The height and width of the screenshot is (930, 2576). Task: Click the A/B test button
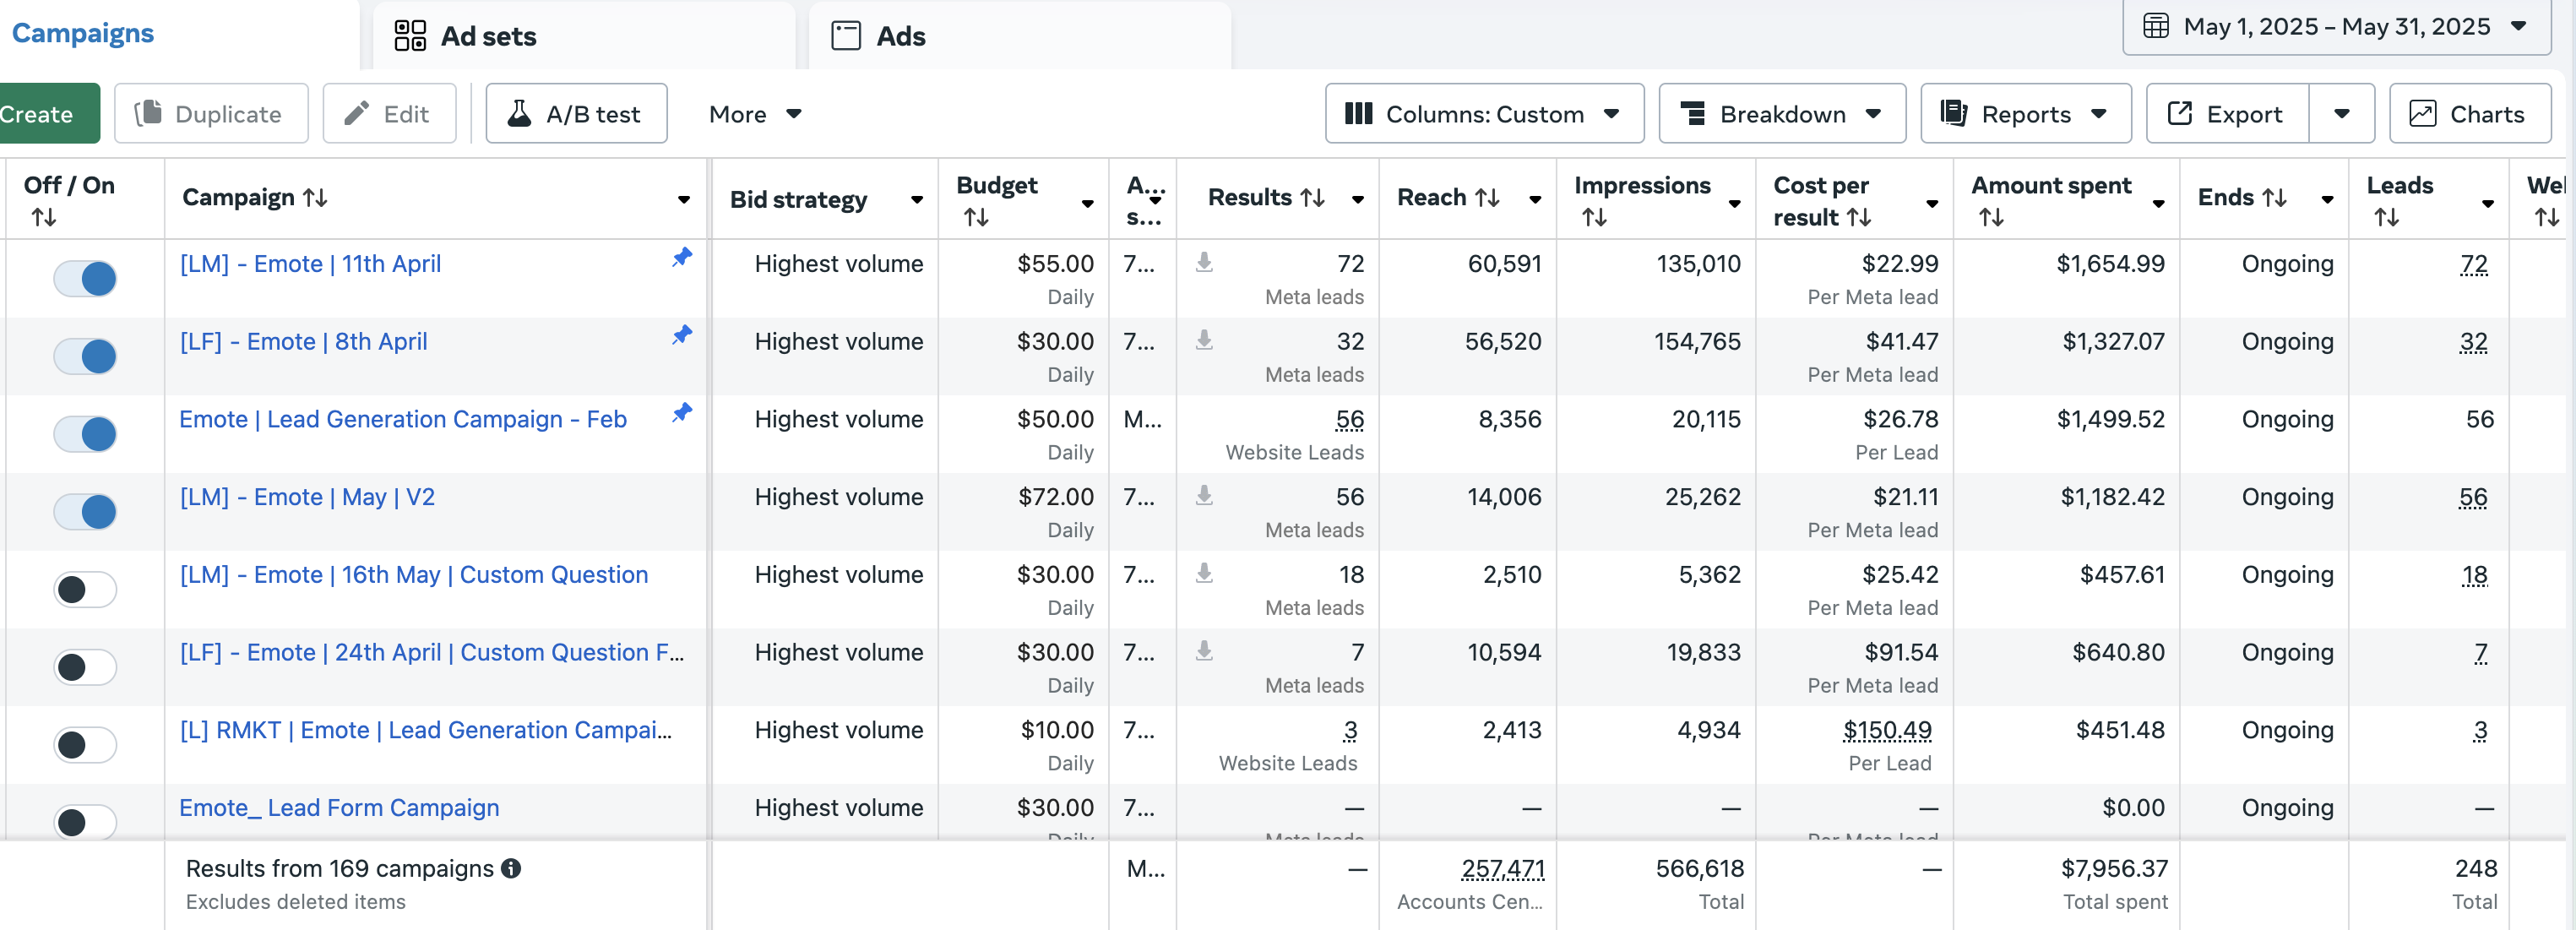tap(576, 114)
